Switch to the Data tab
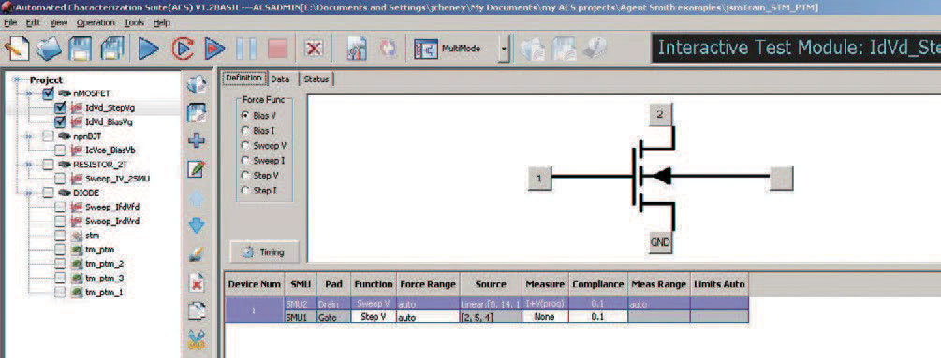This screenshot has height=358, width=941. point(280,79)
